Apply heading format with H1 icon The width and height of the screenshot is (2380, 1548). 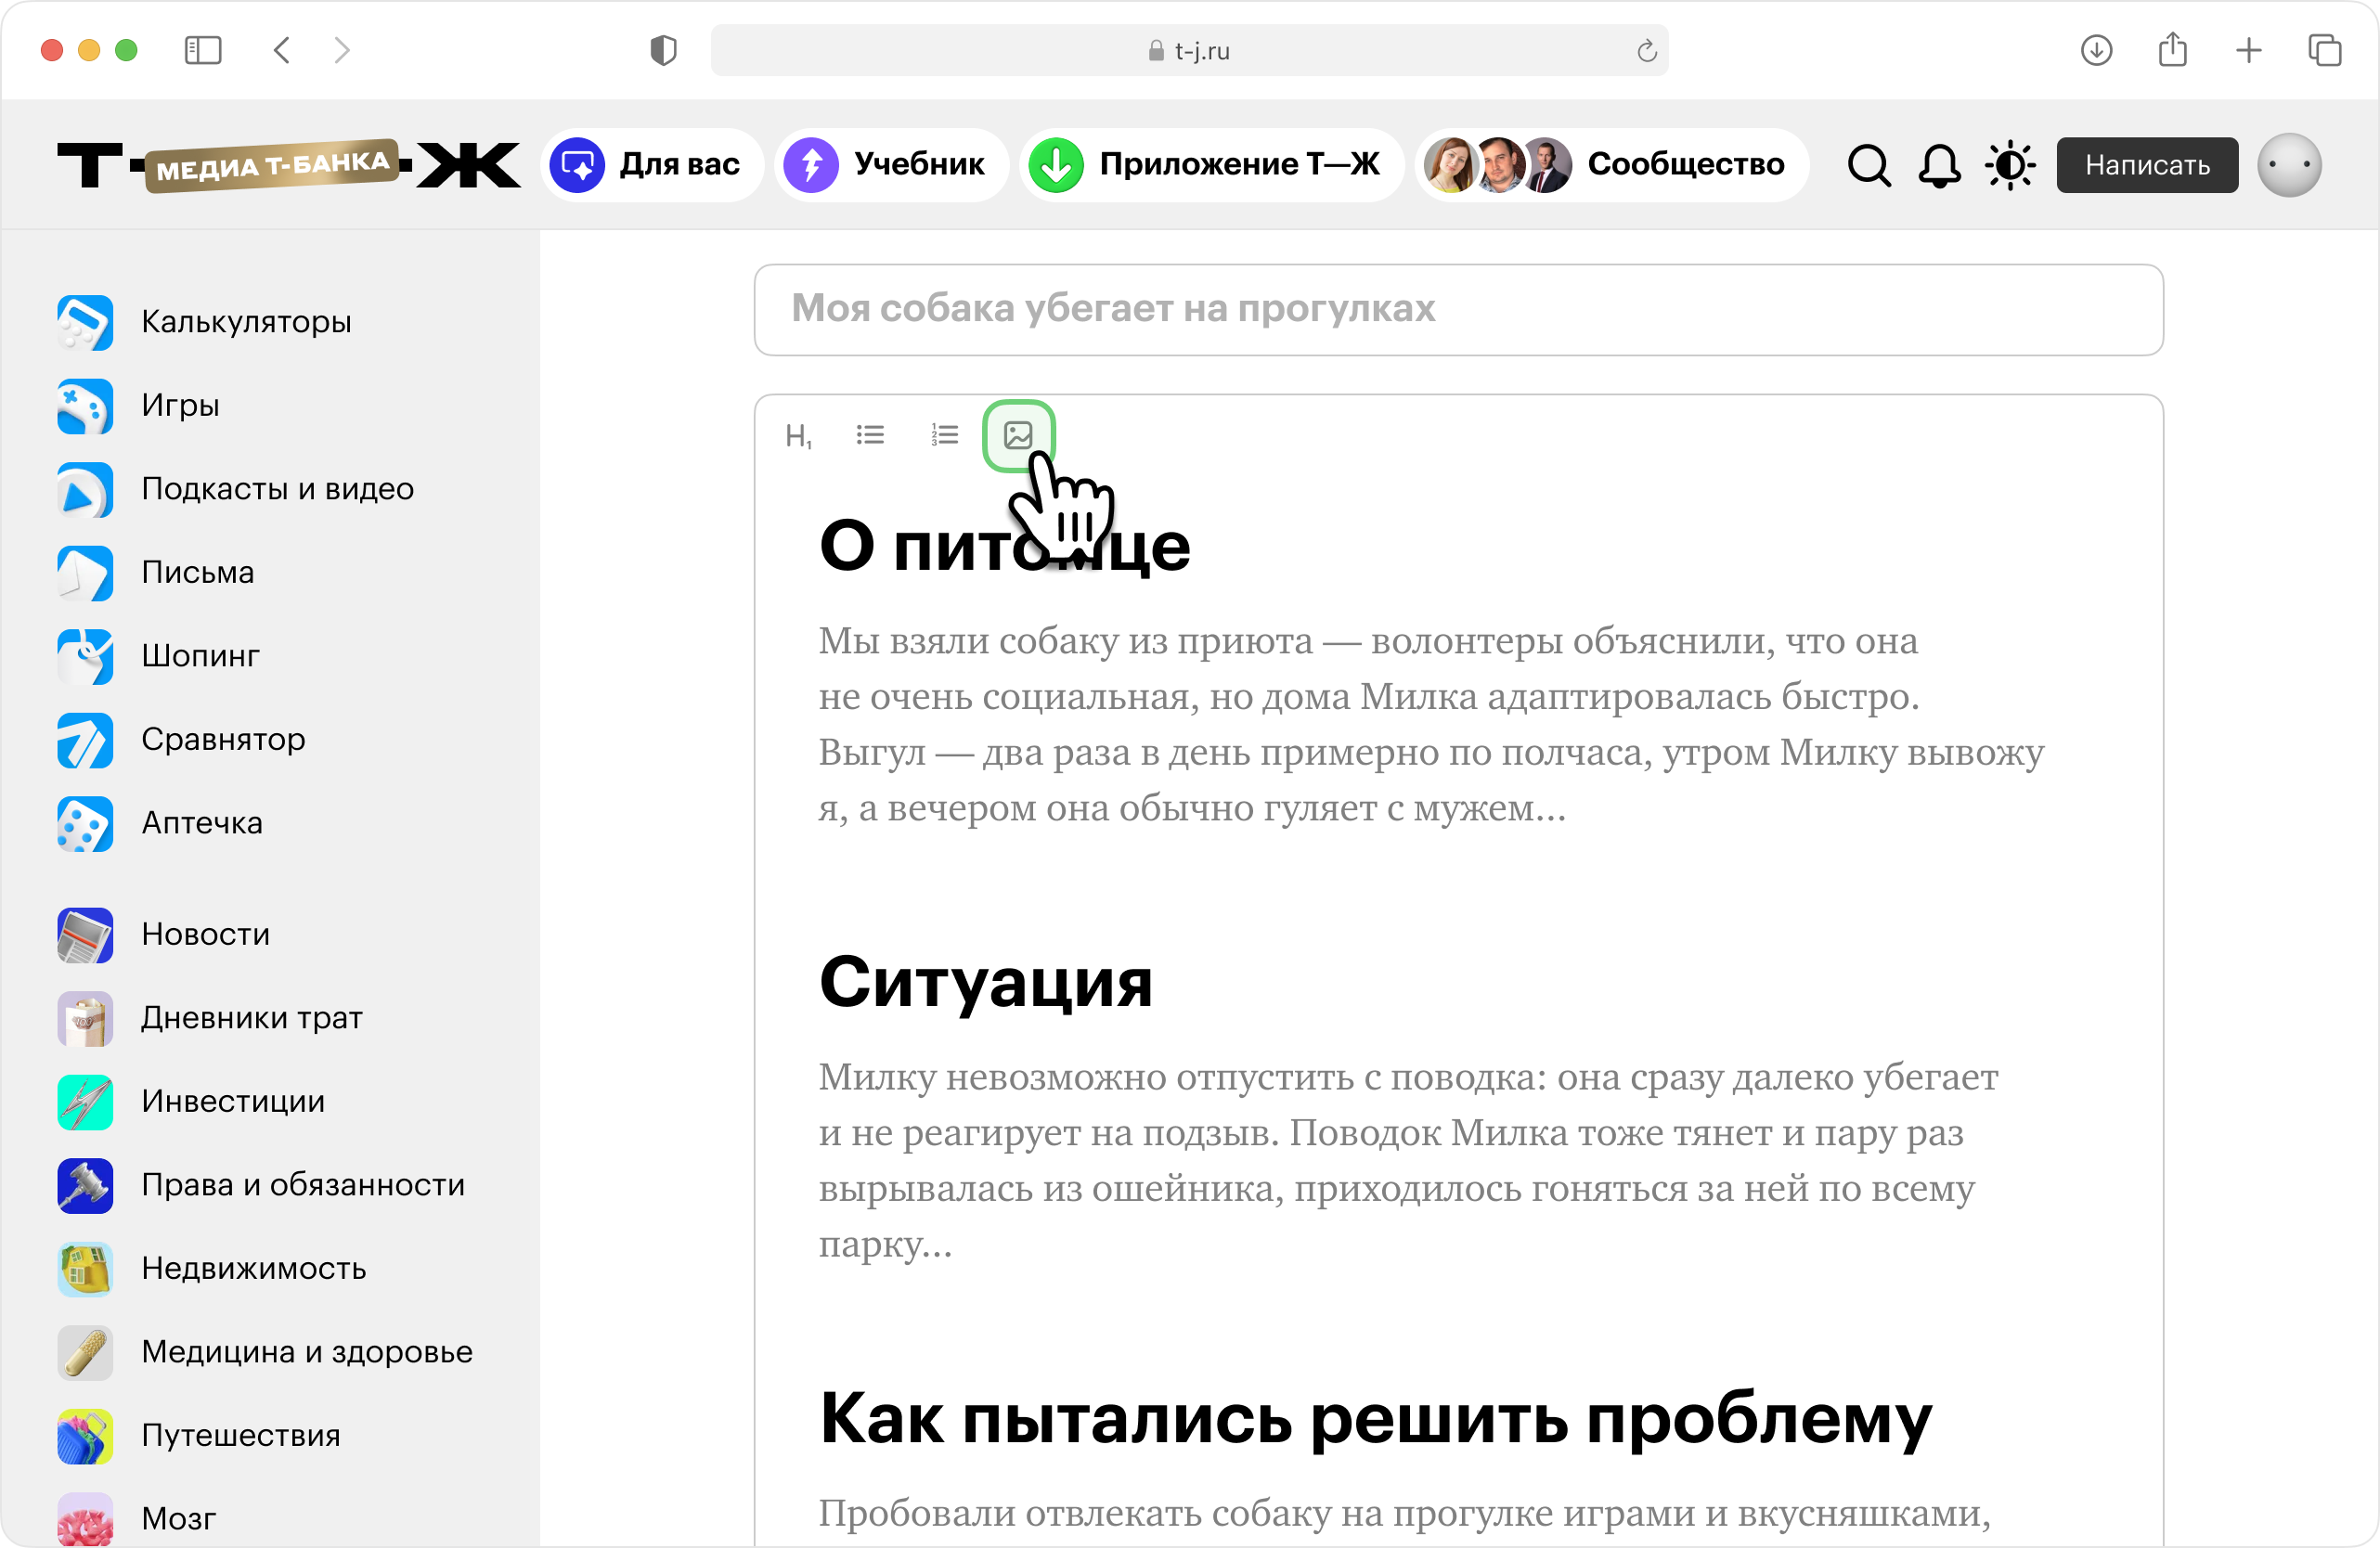pyautogui.click(x=797, y=436)
